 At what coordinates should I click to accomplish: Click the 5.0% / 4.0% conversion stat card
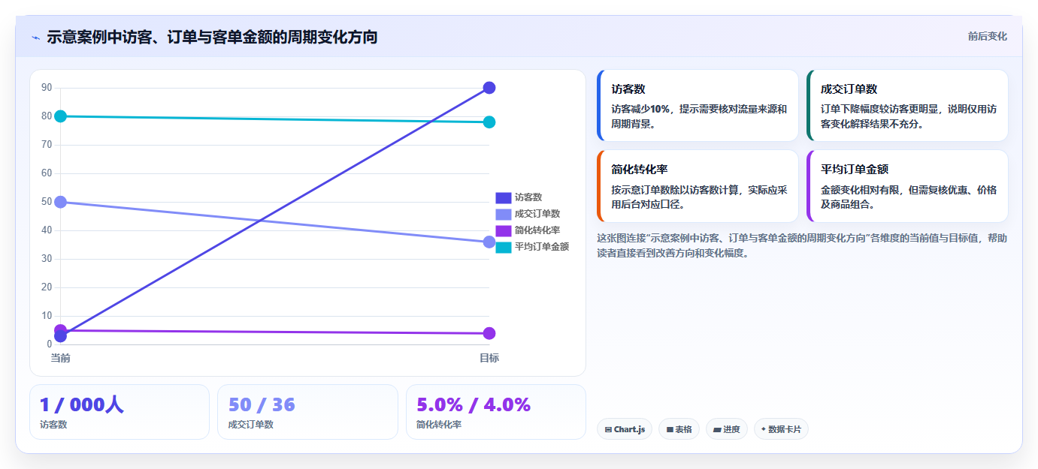(496, 412)
